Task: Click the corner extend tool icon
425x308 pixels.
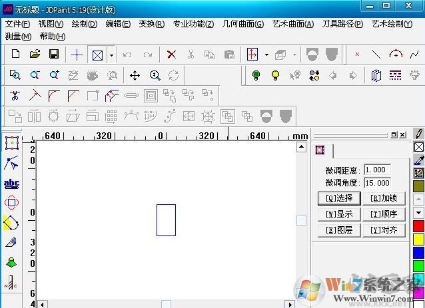Action: click(x=35, y=96)
